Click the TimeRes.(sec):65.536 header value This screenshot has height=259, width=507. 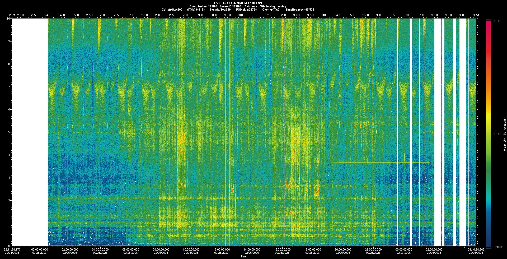coord(300,10)
